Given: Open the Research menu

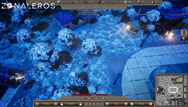Looking at the screenshot, I should click(71, 104).
